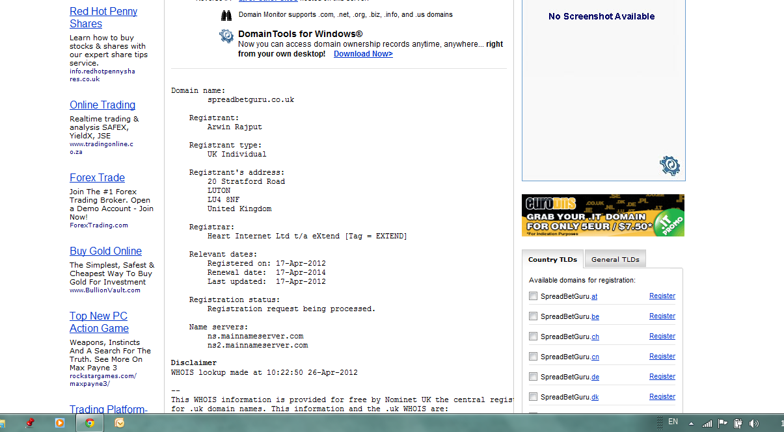Tick the SpreadBetGuru.at checkbox
784x432 pixels.
534,296
